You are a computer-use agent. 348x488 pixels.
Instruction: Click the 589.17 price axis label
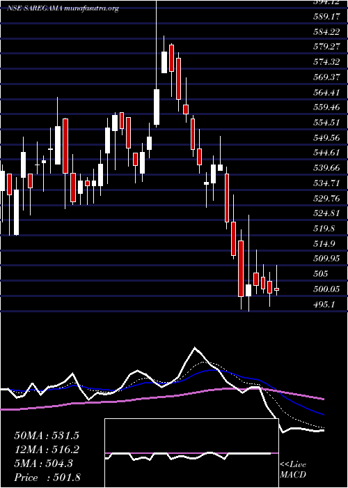coord(326,17)
